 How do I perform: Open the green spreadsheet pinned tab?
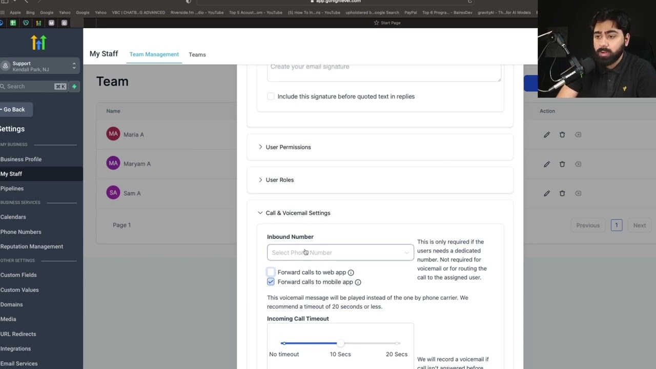click(x=13, y=23)
